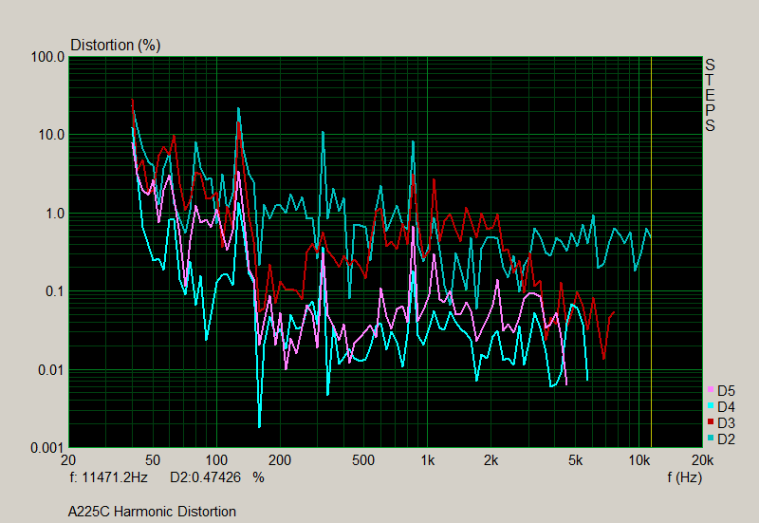
Task: Click the pink D5 legend color swatch
Action: (710, 390)
